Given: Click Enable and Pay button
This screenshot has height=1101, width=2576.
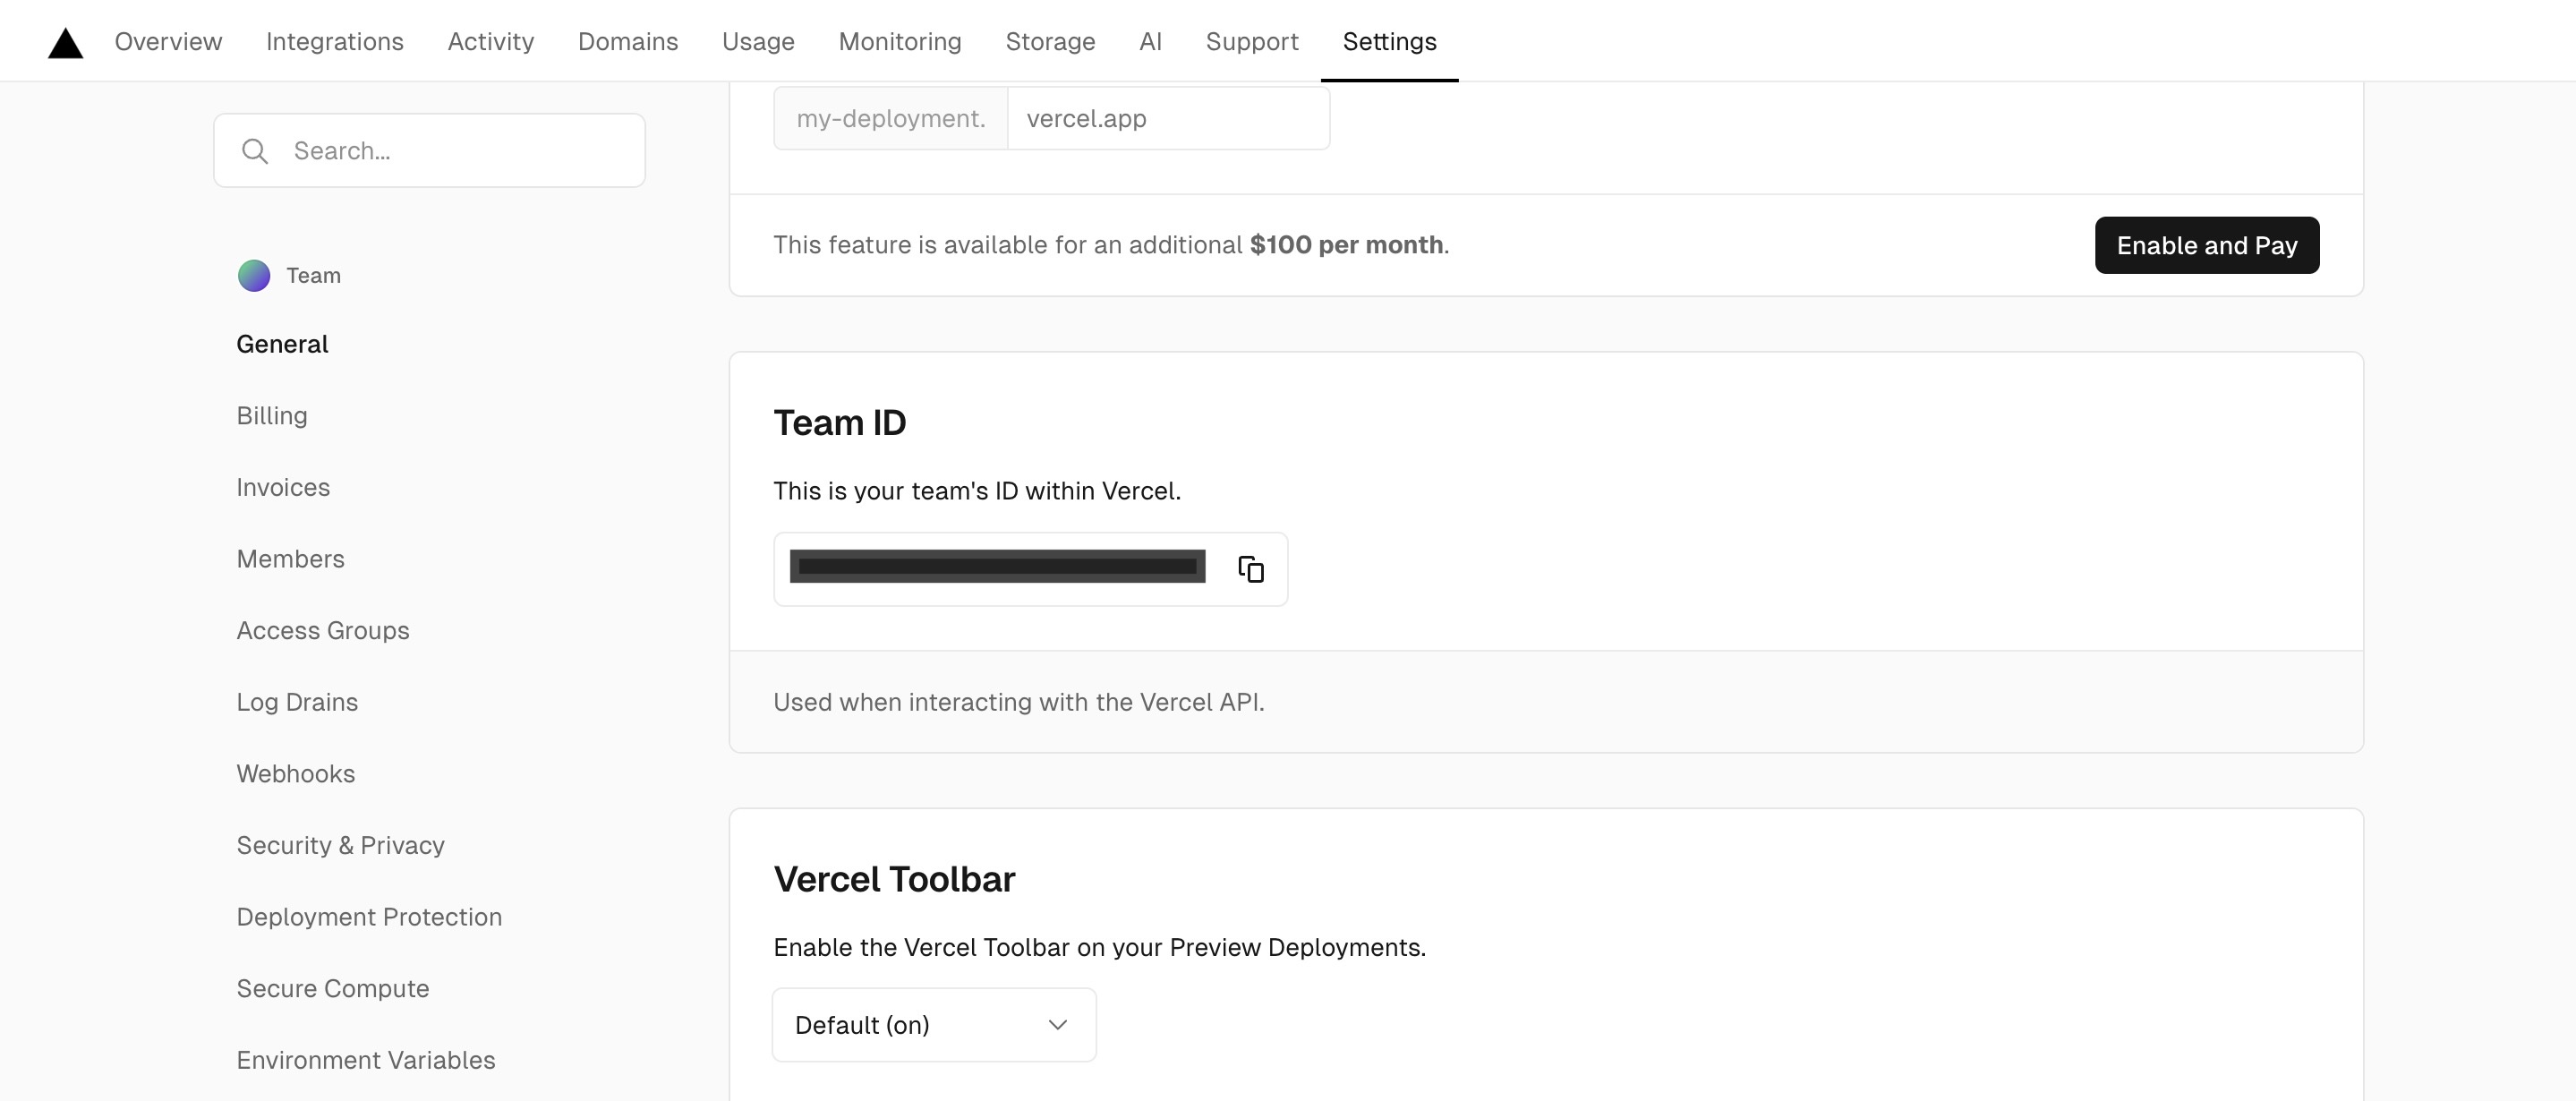Looking at the screenshot, I should click(x=2206, y=245).
